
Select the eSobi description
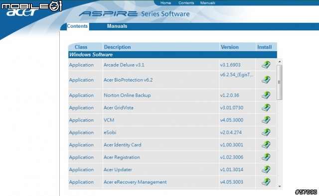[110, 132]
